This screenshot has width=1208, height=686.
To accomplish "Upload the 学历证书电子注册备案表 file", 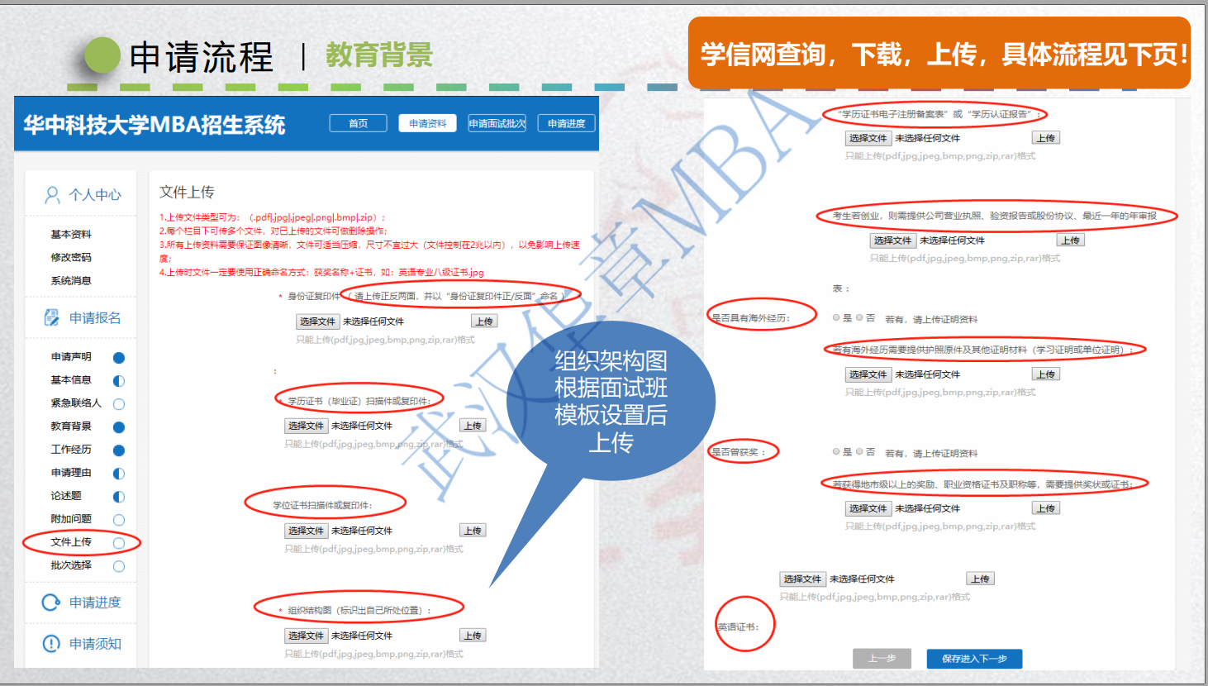I will [1046, 138].
